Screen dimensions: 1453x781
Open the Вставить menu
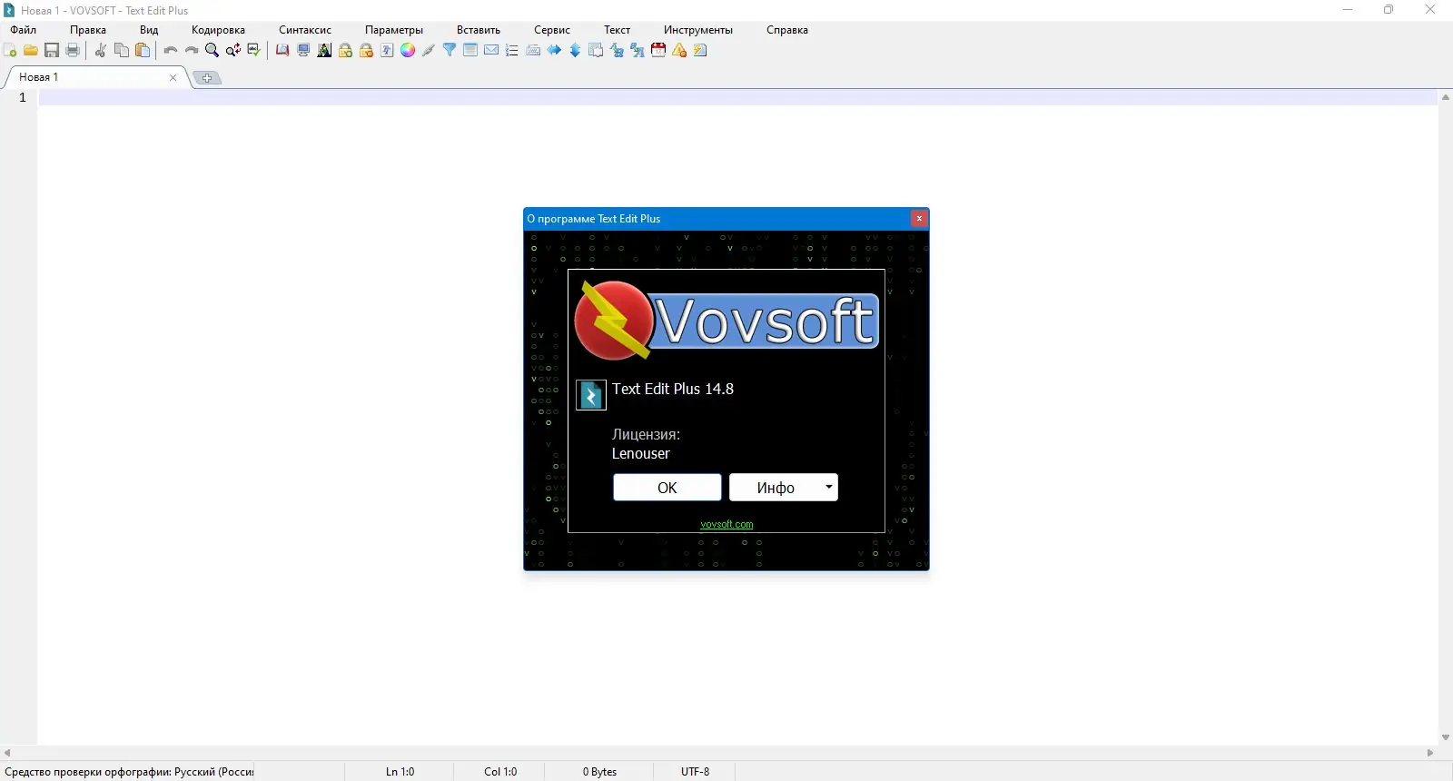point(479,30)
